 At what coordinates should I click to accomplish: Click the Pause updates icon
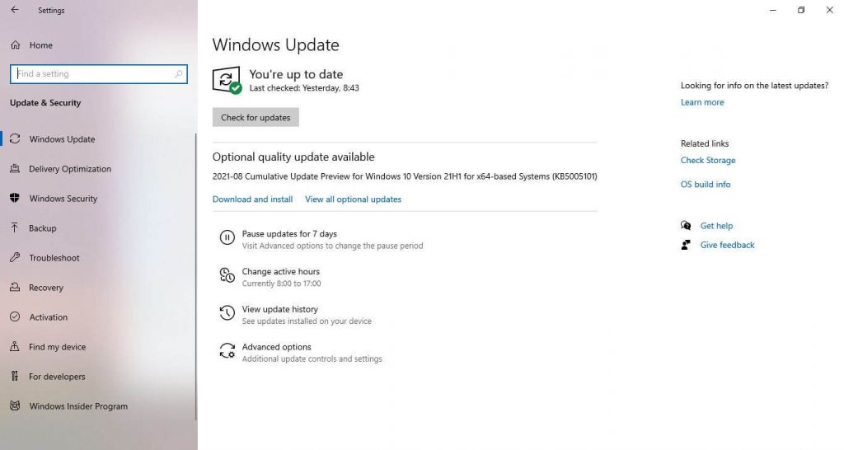227,237
